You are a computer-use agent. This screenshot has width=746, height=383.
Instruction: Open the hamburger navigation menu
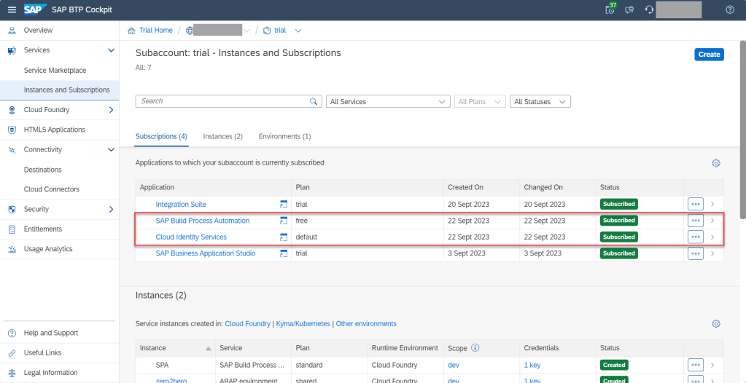(11, 9)
